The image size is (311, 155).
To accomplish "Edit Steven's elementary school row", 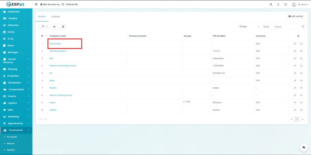I will (295, 66).
